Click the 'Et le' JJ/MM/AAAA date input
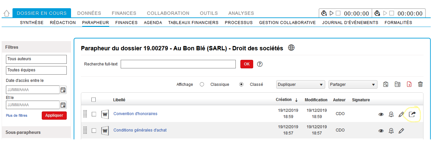 point(33,105)
